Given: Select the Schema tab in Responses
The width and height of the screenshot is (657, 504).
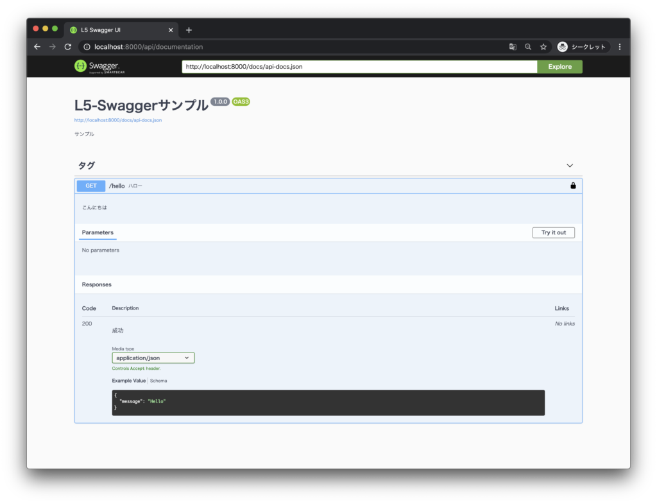Looking at the screenshot, I should (x=158, y=380).
